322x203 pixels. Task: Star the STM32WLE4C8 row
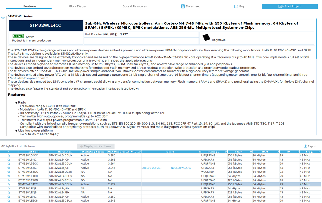point(9,176)
